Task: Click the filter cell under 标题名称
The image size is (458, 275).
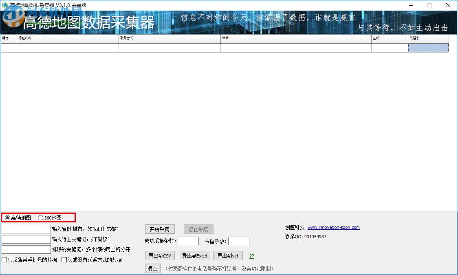Action: tap(67, 47)
